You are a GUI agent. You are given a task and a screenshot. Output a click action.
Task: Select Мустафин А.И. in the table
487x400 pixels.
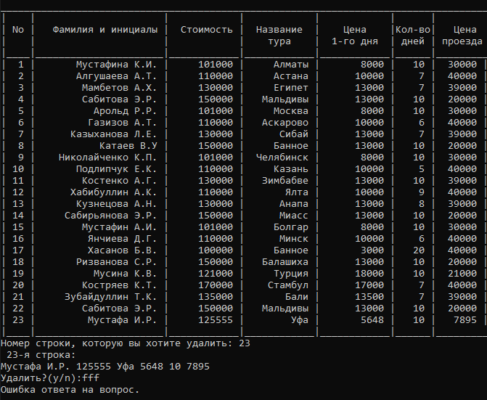coord(119,227)
